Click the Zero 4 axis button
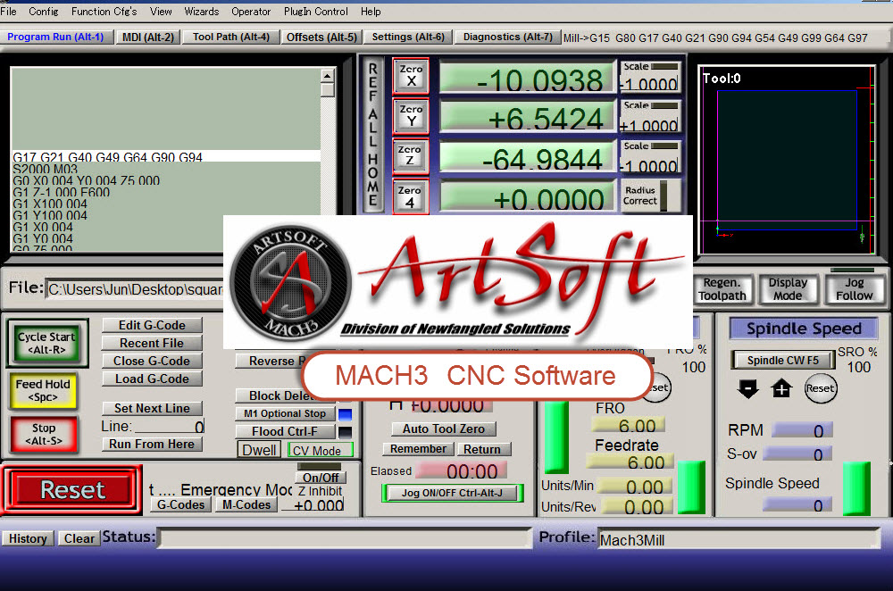This screenshot has width=893, height=591. [410, 197]
